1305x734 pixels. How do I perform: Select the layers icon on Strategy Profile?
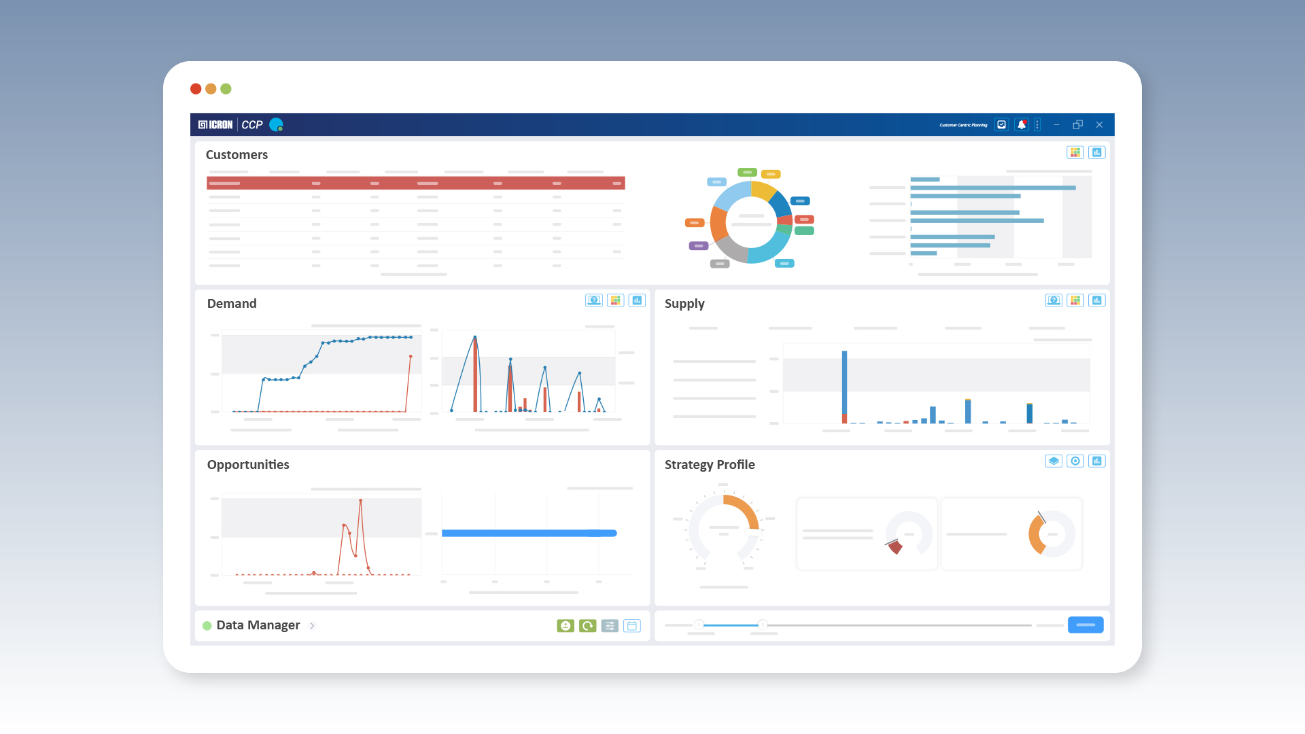(x=1054, y=461)
